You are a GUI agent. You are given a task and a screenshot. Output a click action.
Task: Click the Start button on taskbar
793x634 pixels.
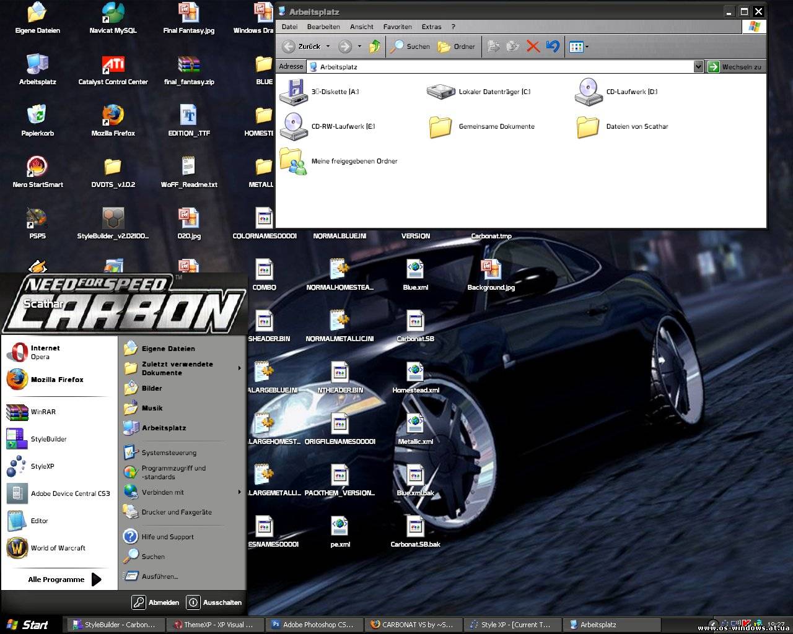click(27, 625)
